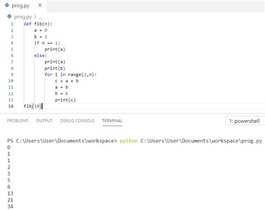Expand the breadcrumb ellipsis after prog.py

[40, 17]
